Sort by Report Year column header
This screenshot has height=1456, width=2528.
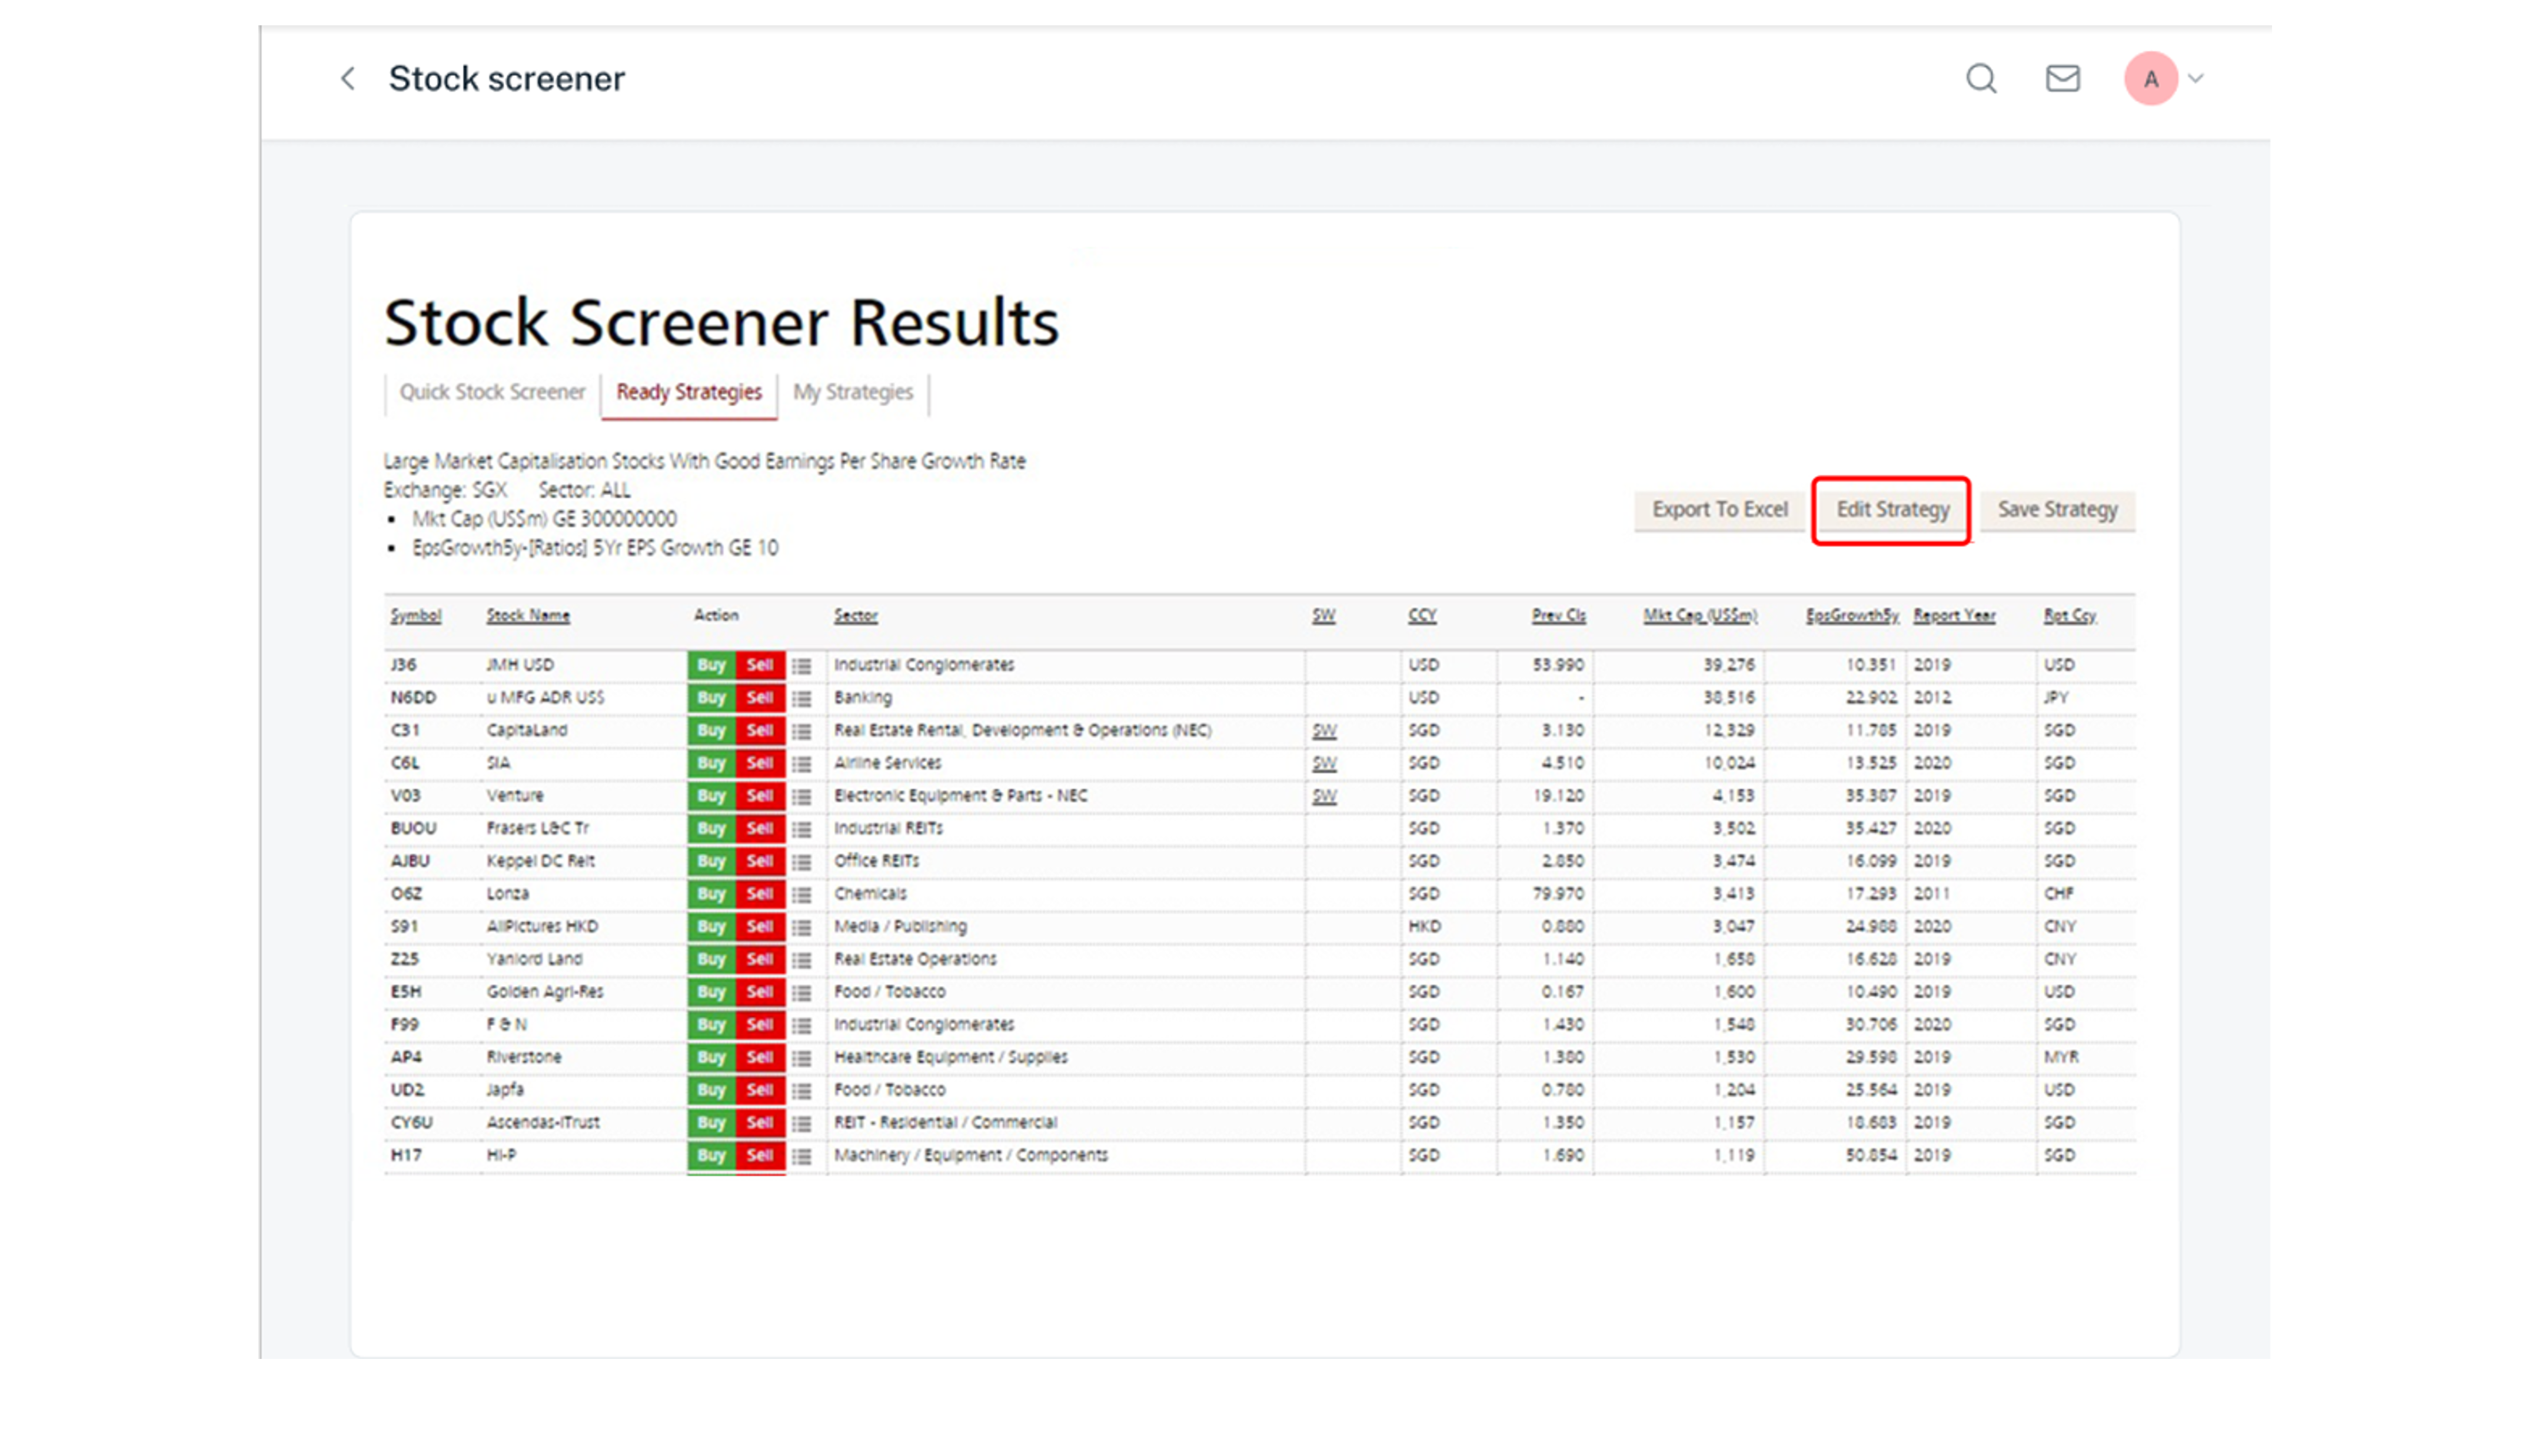[1954, 616]
